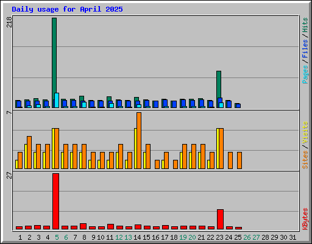312x244 pixels.
Task: Click the orange Sites bar on day 25
Action: 239,160
